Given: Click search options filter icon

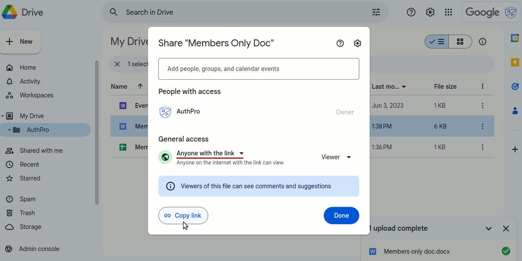Looking at the screenshot, I should click(376, 12).
